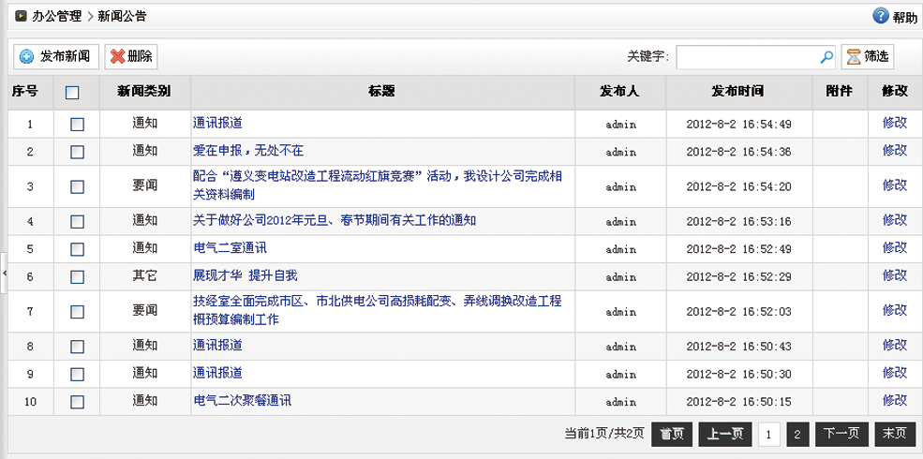The image size is (923, 459).
Task: Toggle the select-all checkbox in header
Action: click(x=72, y=92)
